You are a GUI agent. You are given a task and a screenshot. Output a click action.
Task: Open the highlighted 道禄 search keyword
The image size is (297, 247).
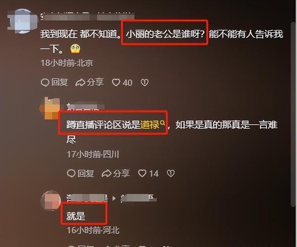[149, 125]
